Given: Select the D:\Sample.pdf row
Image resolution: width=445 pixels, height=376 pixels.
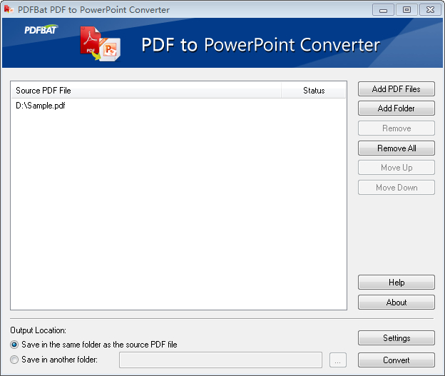Looking at the screenshot, I should [x=178, y=106].
